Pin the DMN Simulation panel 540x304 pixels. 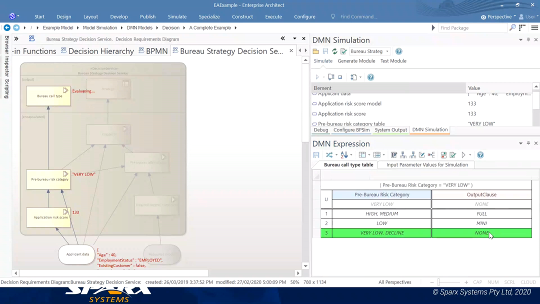(528, 39)
